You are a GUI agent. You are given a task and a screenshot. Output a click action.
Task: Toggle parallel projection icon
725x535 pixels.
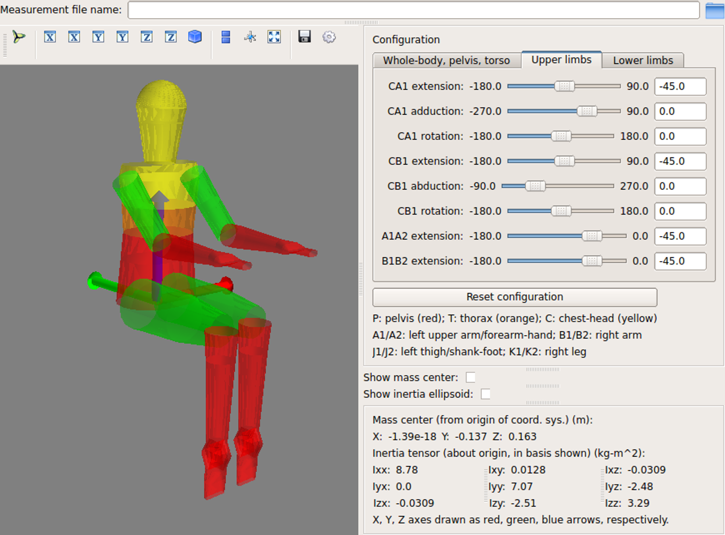pyautogui.click(x=226, y=37)
